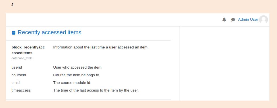
Task: Collapse the Recently accessed items section
Action: 14,33
